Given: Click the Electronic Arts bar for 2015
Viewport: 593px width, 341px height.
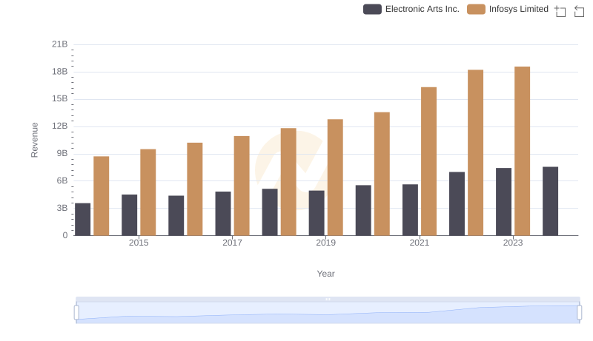Looking at the screenshot, I should click(129, 215).
